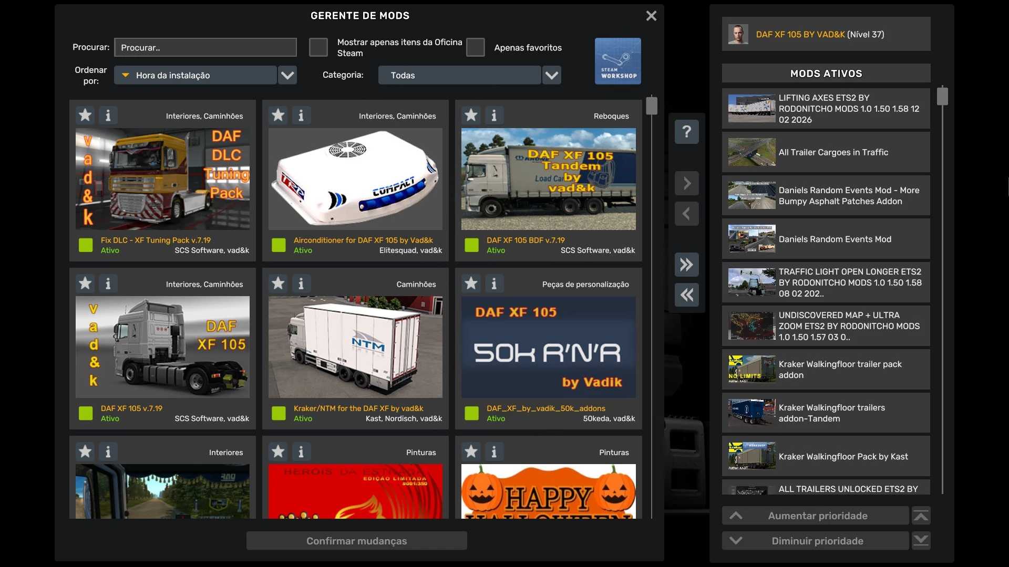
Task: Expand the Ordenar por dropdown arrow
Action: coord(287,75)
